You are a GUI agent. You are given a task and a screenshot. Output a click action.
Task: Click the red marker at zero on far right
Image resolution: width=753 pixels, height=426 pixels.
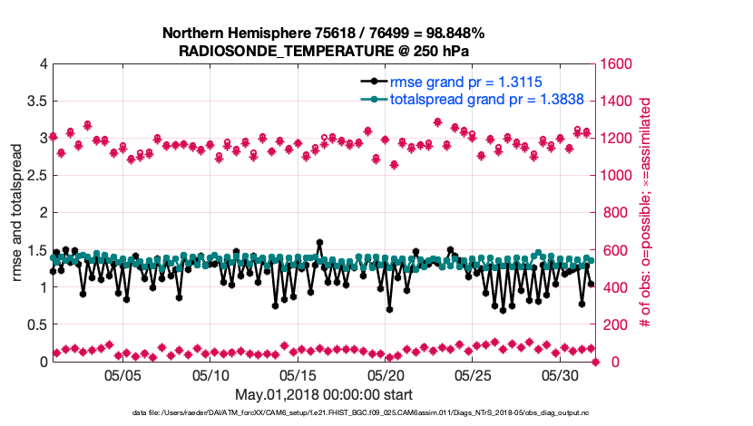click(595, 362)
